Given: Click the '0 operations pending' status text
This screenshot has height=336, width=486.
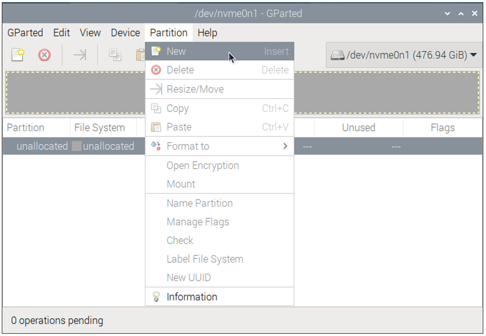Looking at the screenshot, I should click(57, 320).
